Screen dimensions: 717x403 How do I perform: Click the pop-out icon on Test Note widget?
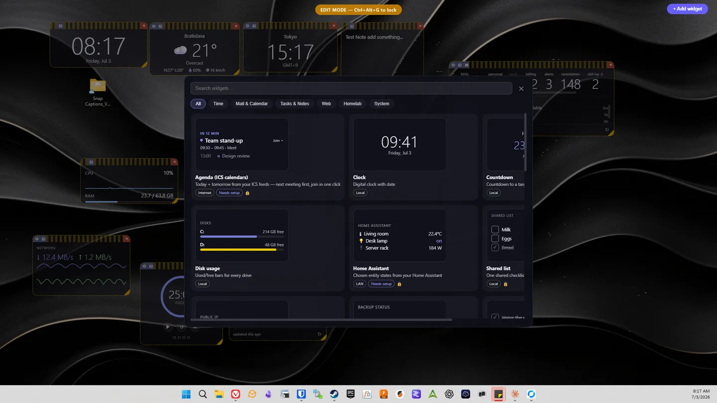[352, 26]
